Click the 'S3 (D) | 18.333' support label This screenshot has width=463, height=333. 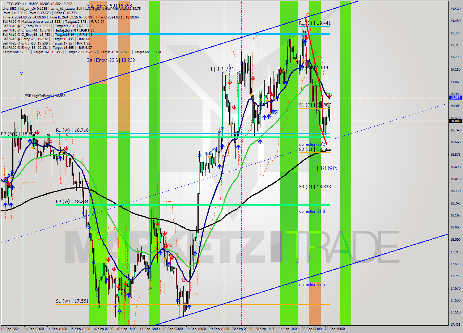tap(315, 187)
